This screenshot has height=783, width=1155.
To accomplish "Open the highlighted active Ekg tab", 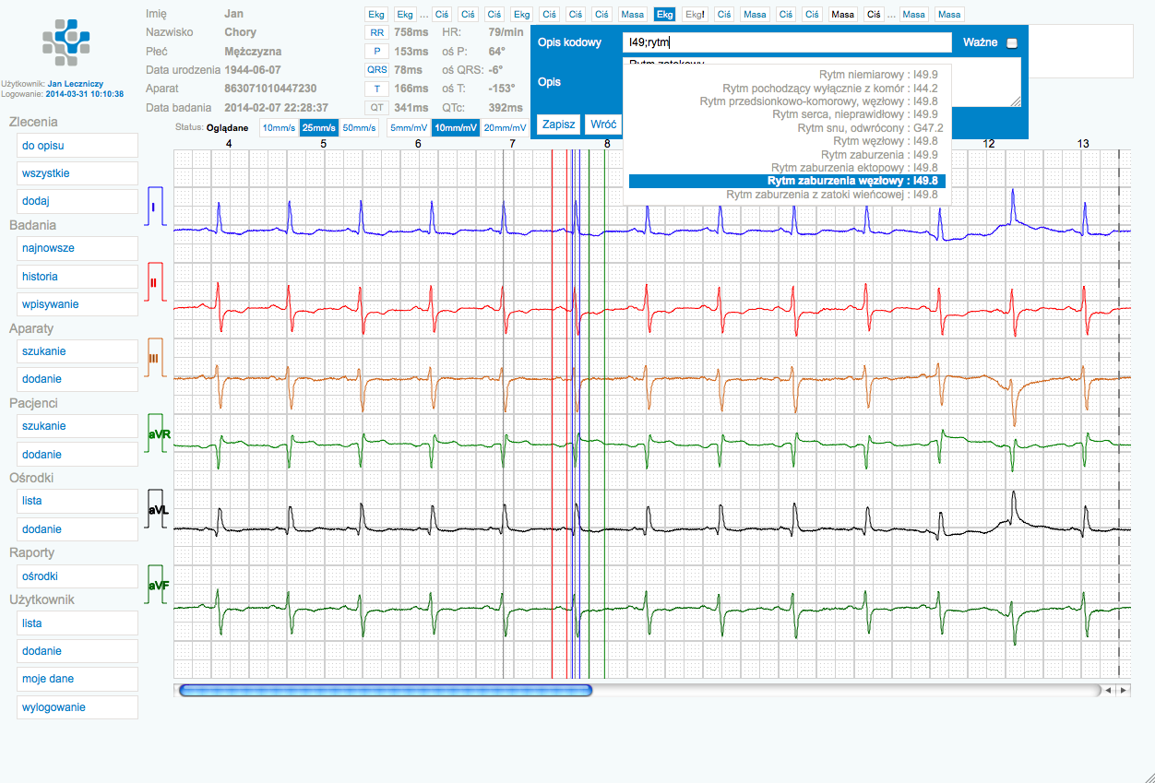I will 664,15.
